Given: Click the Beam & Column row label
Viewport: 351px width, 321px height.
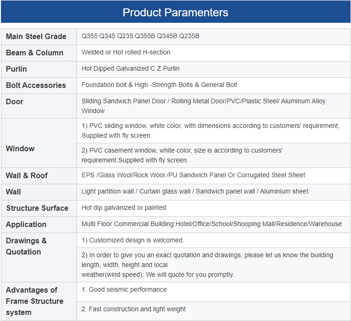Looking at the screenshot, I should pyautogui.click(x=34, y=53).
